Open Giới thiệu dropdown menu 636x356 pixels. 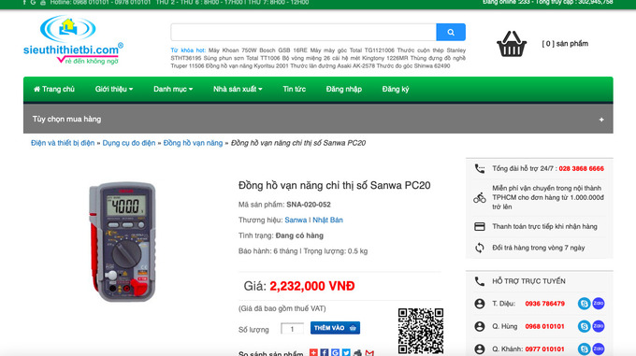(x=114, y=89)
